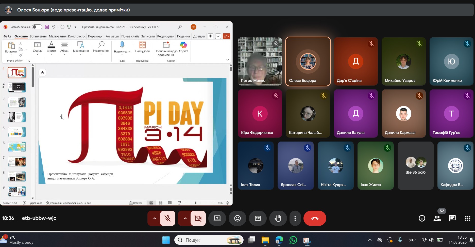
Task: Unmute your microphone in the call
Action: [167, 218]
